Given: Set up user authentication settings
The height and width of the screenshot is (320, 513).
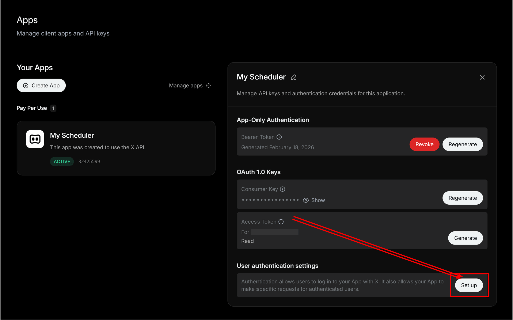Looking at the screenshot, I should [469, 285].
